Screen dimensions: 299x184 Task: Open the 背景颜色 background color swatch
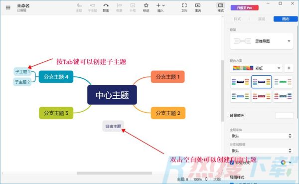coord(284,115)
